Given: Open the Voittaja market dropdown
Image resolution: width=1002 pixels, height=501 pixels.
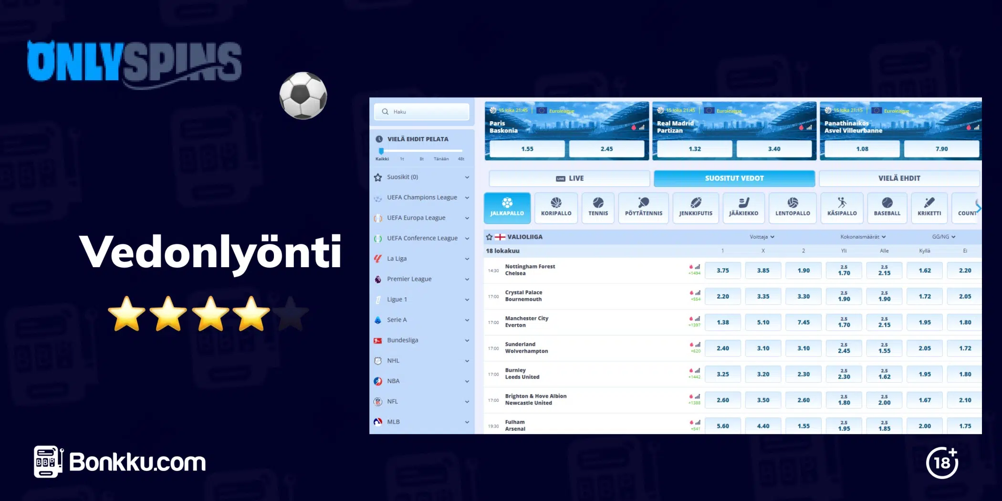Looking at the screenshot, I should tap(762, 237).
